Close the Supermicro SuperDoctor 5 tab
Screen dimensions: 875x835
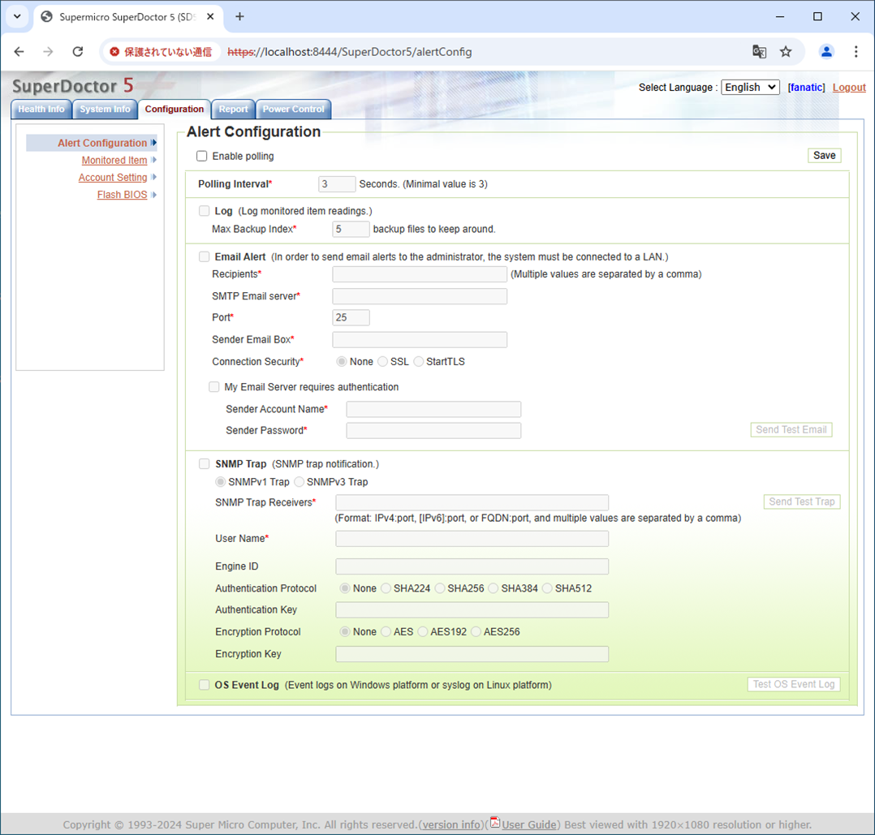(210, 17)
